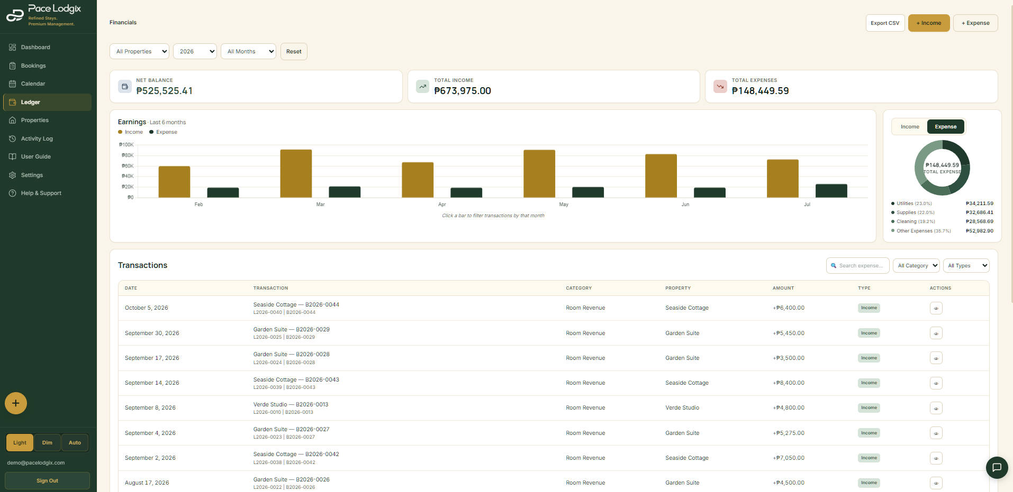Open the All Category filter dropdown

pyautogui.click(x=917, y=266)
